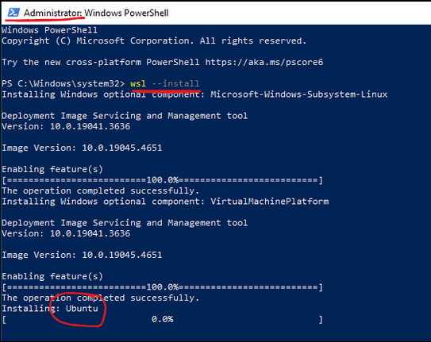Click the PS C:\Windows\system32> prompt
The height and width of the screenshot is (342, 431).
(63, 83)
